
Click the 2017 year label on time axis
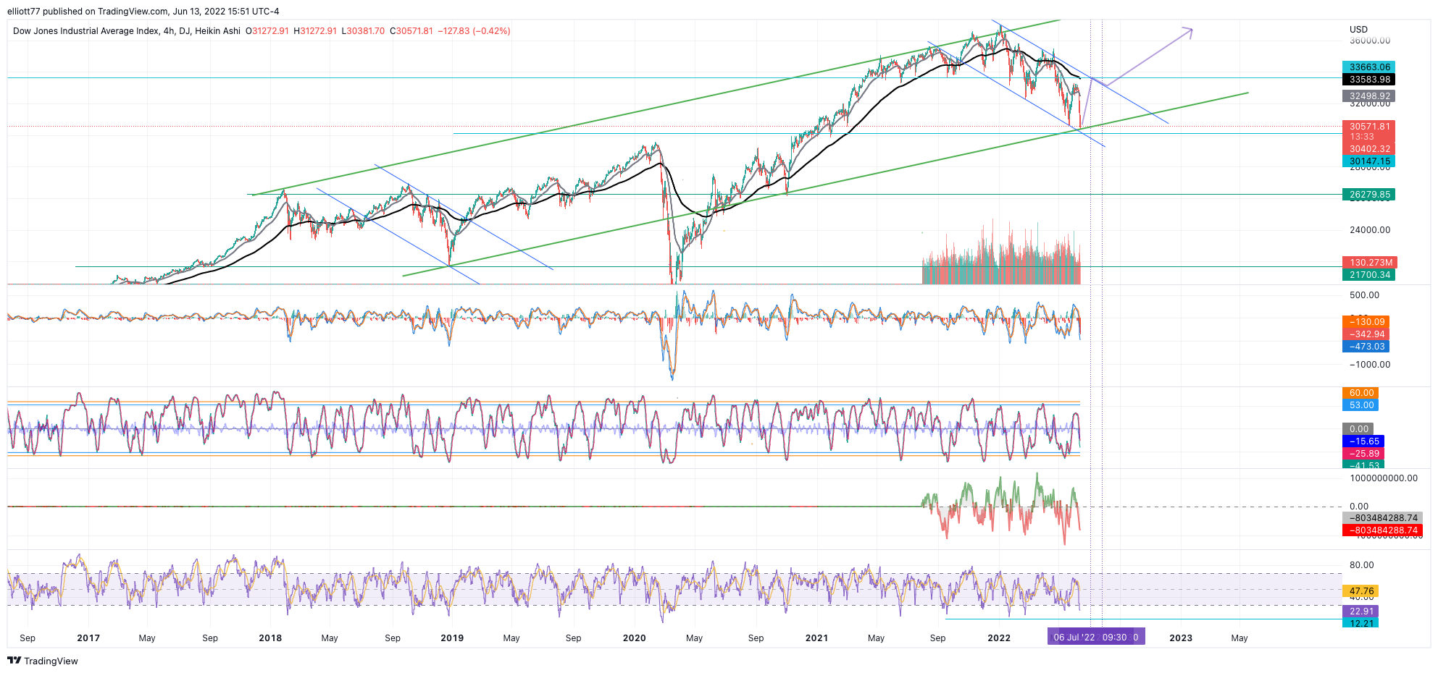click(x=88, y=638)
